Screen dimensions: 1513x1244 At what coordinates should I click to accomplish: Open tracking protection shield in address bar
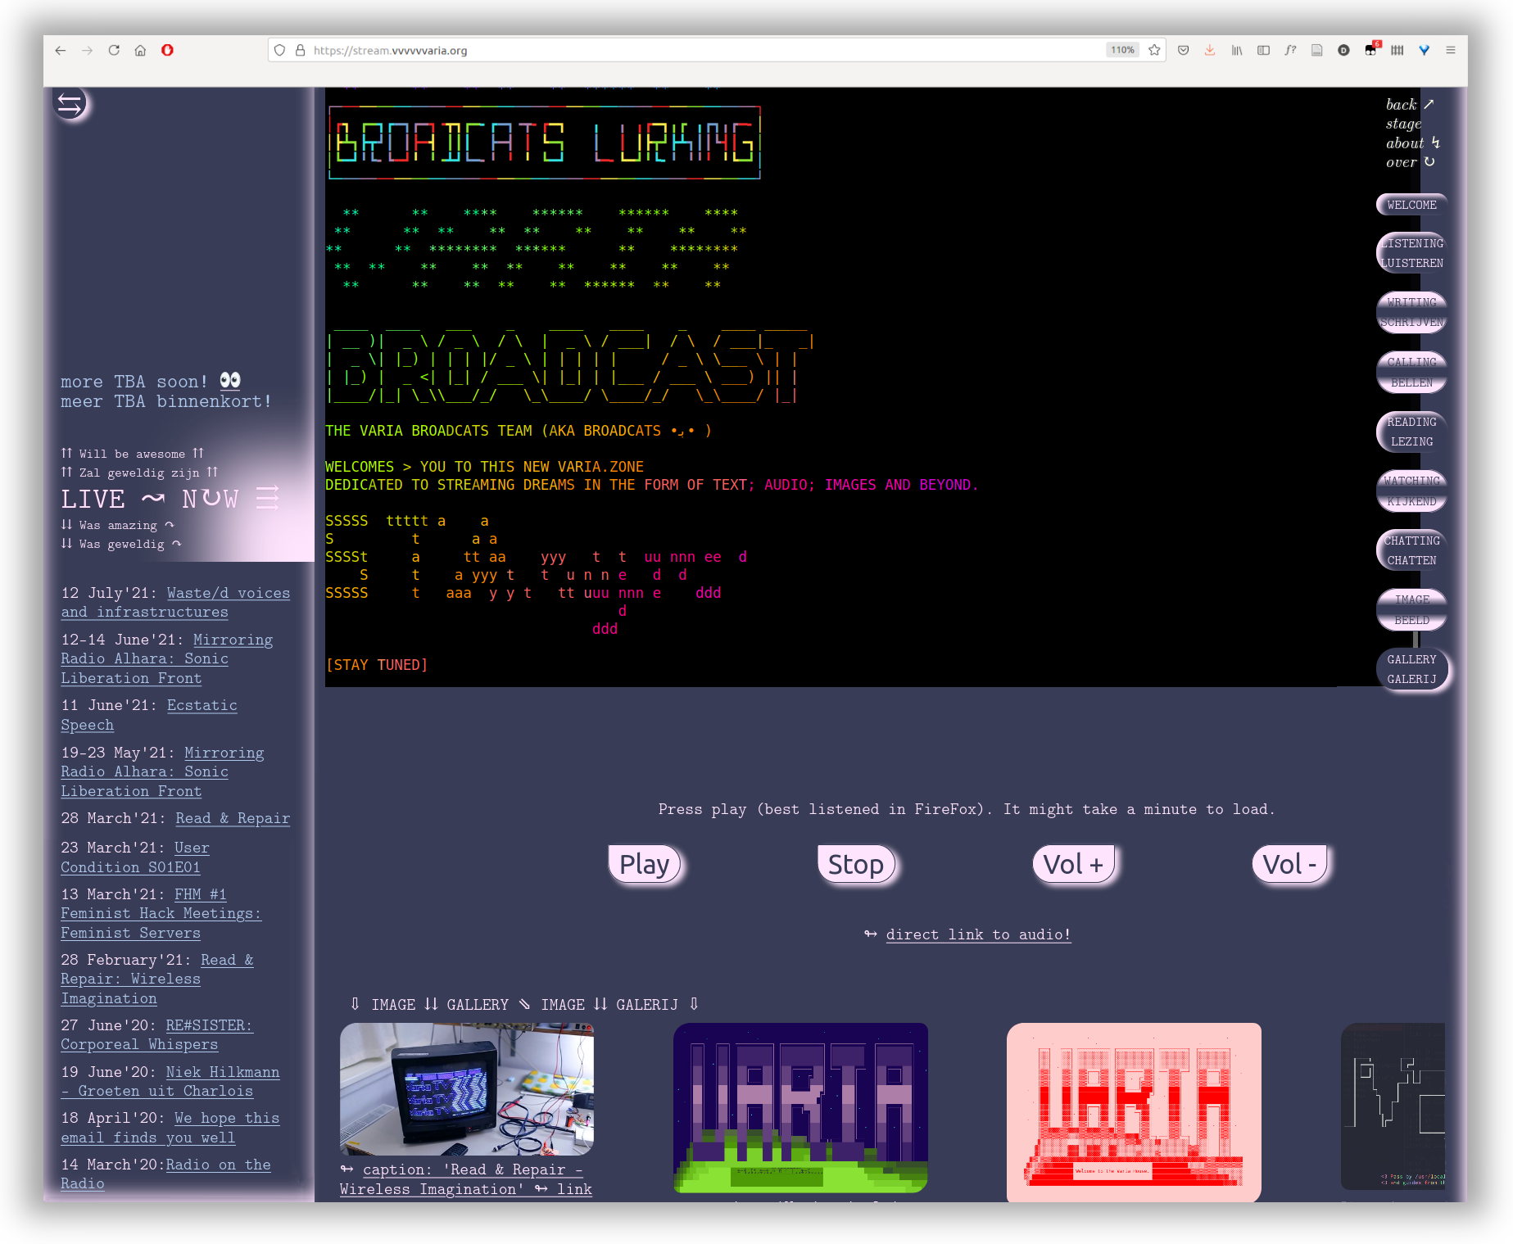coord(280,50)
